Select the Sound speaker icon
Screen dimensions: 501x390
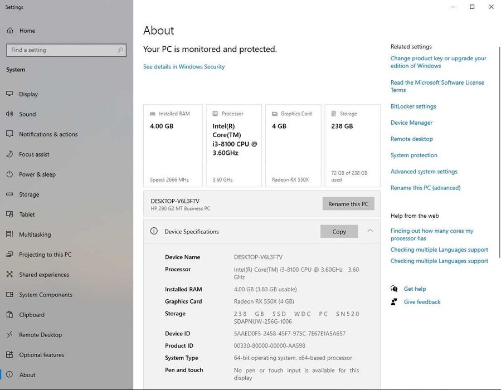(9, 114)
